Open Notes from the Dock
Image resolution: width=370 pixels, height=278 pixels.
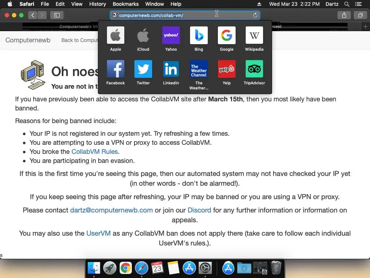pyautogui.click(x=173, y=268)
